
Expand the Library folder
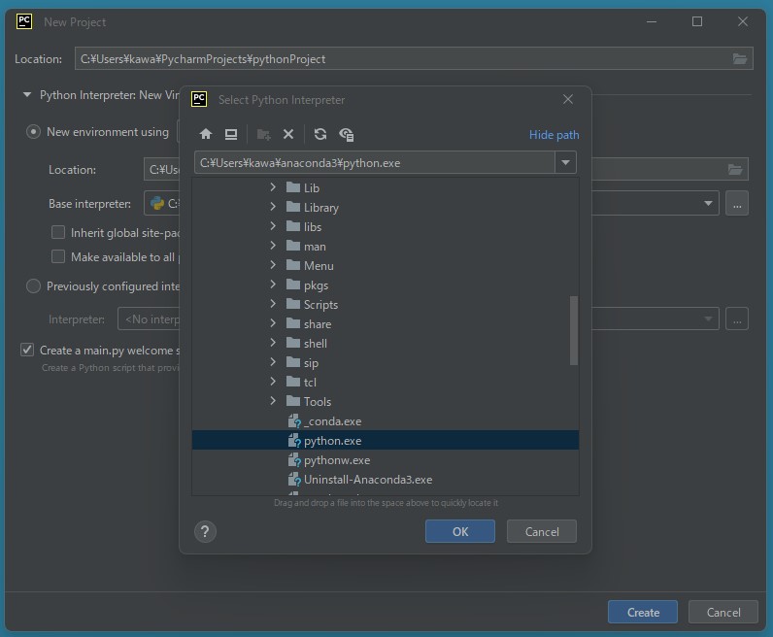tap(273, 207)
